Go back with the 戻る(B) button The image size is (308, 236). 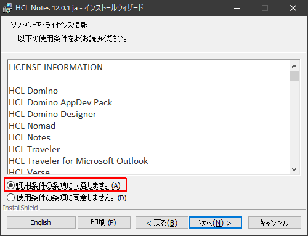click(162, 222)
